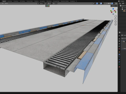Click the pause render preview button
The width and height of the screenshot is (126, 94).
pyautogui.click(x=116, y=3)
